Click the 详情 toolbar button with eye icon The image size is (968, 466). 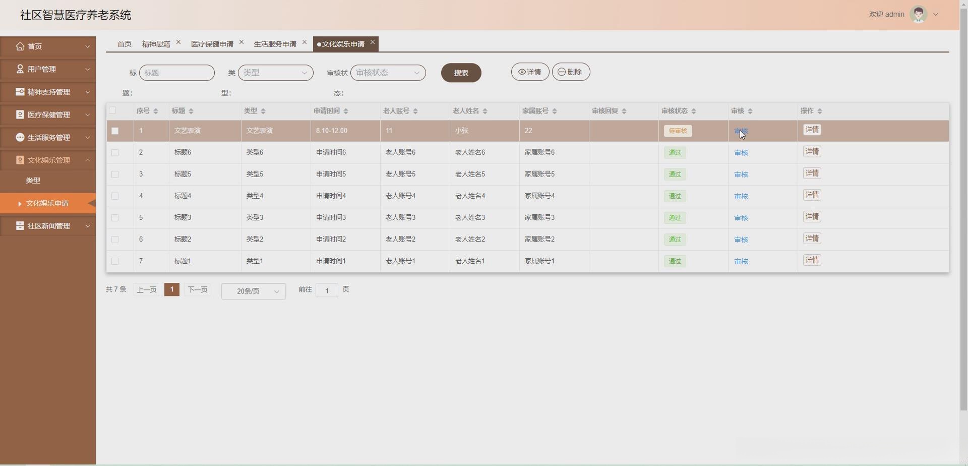(530, 72)
